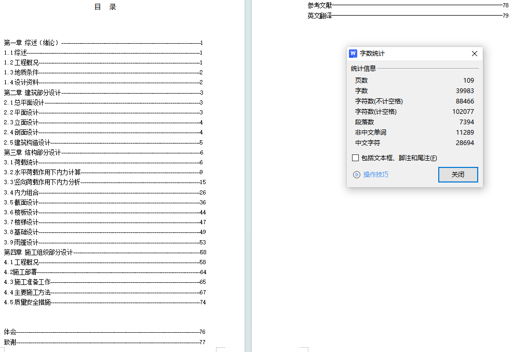Jump to 第四章 施工组织部分设计
Screen dimensions: 513x352
(38, 252)
